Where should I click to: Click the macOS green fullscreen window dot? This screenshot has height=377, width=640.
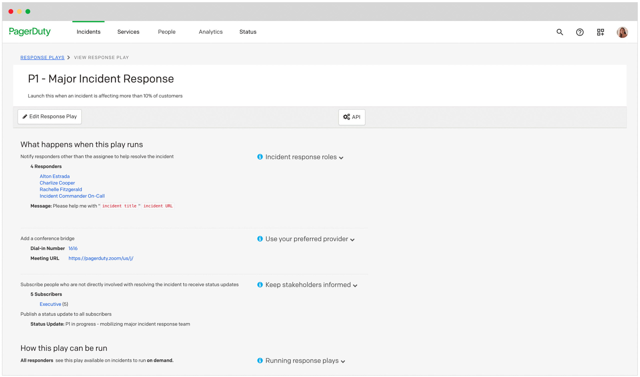coord(28,11)
